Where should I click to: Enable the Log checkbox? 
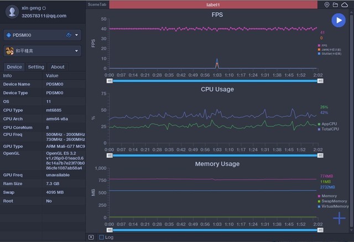click(101, 237)
